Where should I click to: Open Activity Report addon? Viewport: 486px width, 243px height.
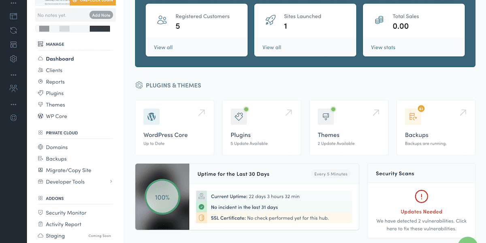(x=64, y=224)
